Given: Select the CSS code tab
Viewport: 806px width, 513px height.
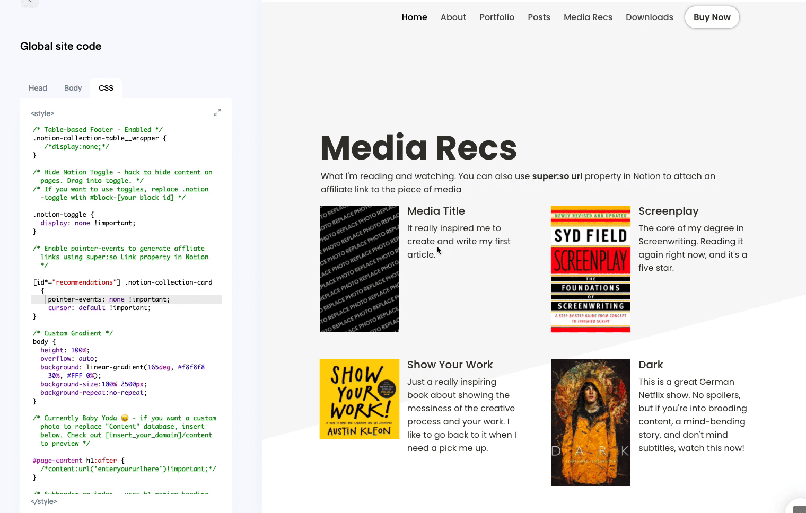Looking at the screenshot, I should point(106,88).
